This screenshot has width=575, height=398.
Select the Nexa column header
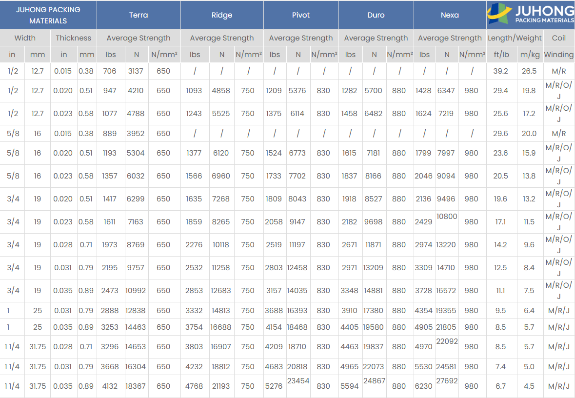449,15
